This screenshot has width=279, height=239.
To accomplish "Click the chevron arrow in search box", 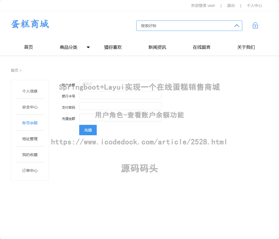I will pos(237,25).
